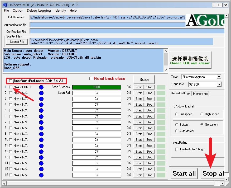Click Start for port 9
Screen dimensions: 231x188
(139, 134)
